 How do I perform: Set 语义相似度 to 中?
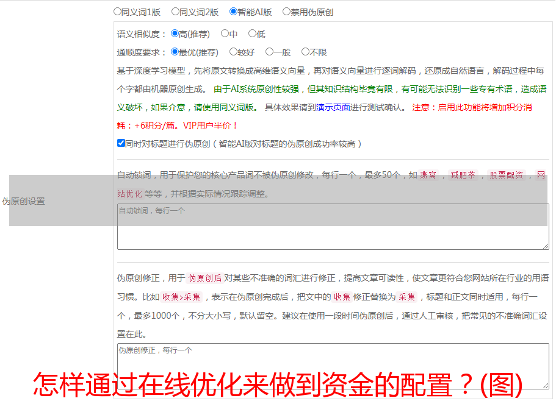click(x=225, y=34)
